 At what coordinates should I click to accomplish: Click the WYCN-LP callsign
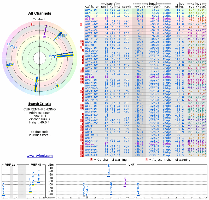pyautogui.click(x=91, y=62)
